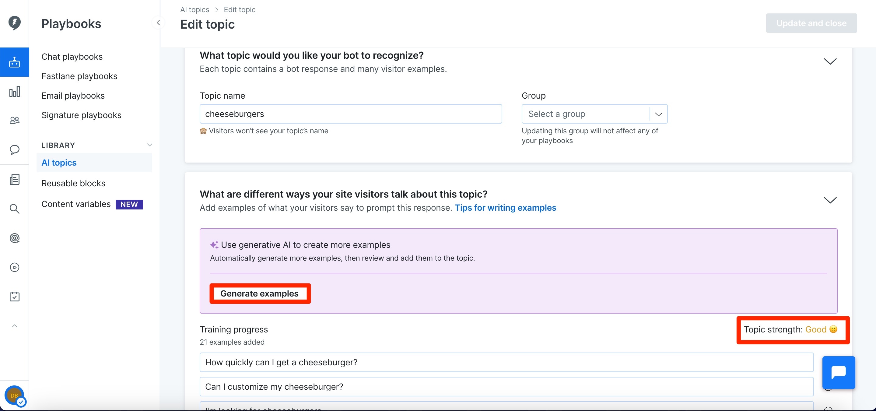Open the DB user avatar
The width and height of the screenshot is (876, 411).
click(x=14, y=395)
